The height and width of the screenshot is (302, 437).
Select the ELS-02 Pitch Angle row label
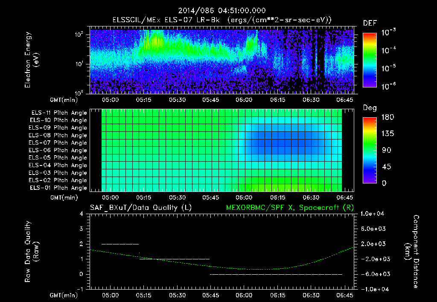[x=58, y=180]
